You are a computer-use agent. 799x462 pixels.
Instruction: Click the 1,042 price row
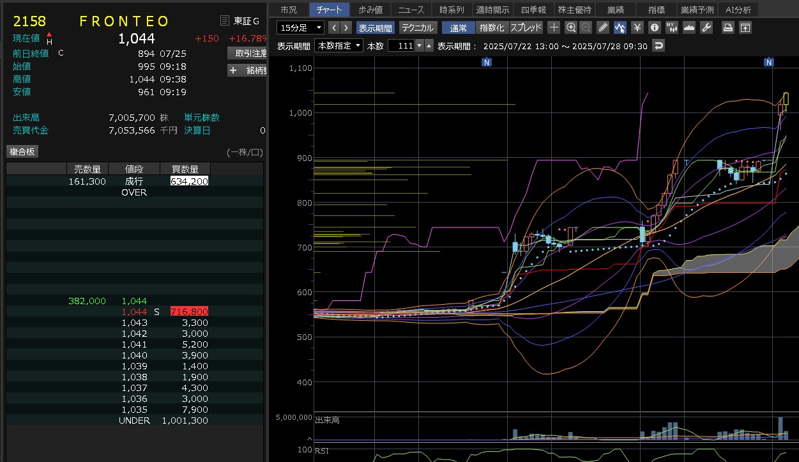click(135, 334)
